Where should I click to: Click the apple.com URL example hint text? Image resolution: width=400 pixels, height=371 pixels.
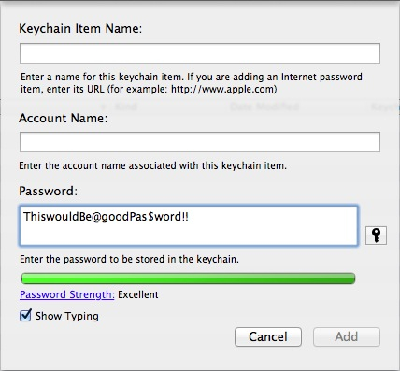224,90
